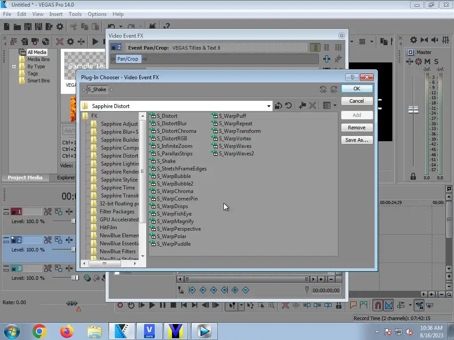Switch to the Project Media tab
Screen dimensions: 454x340
point(25,178)
